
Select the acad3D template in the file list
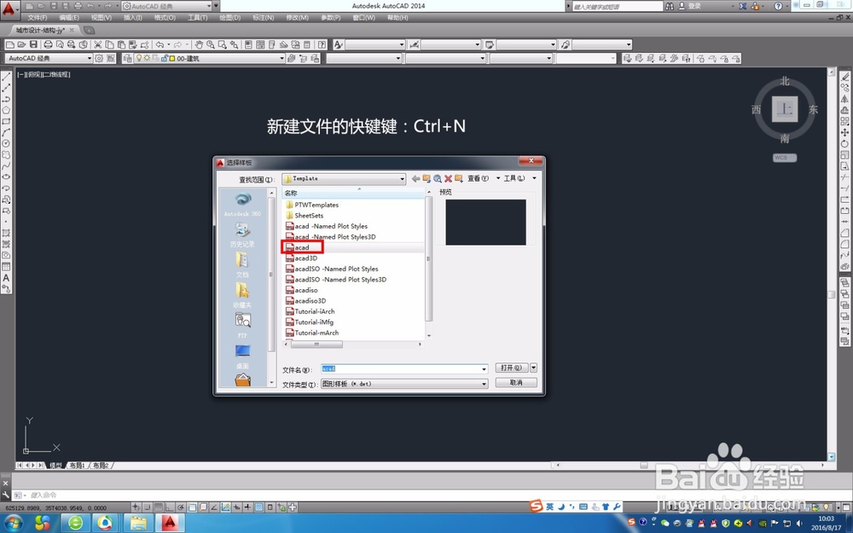304,258
